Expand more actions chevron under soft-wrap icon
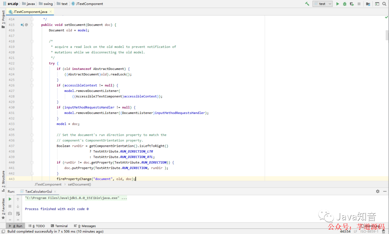The image size is (389, 234). click(18, 220)
